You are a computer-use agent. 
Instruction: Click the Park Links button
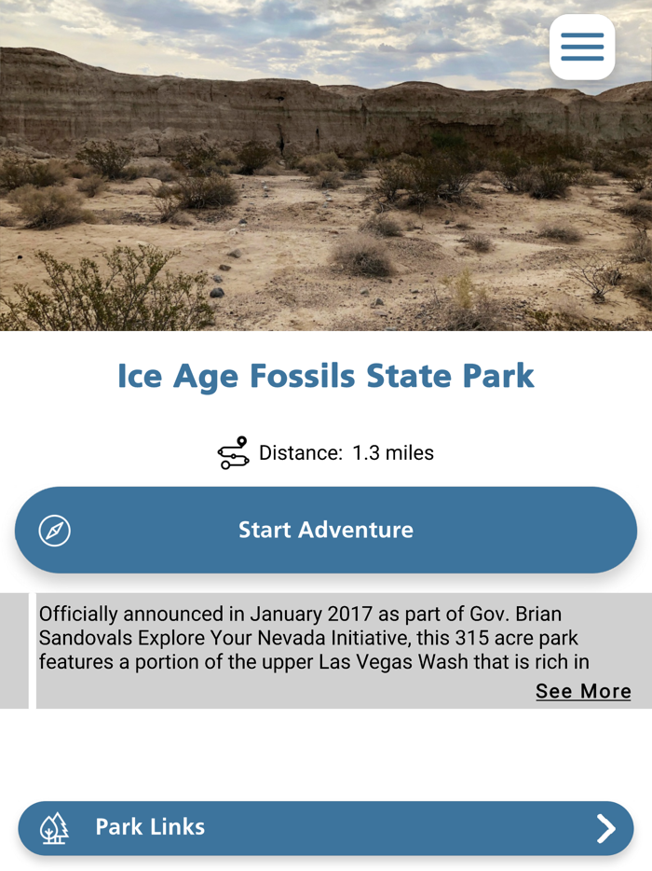click(326, 827)
